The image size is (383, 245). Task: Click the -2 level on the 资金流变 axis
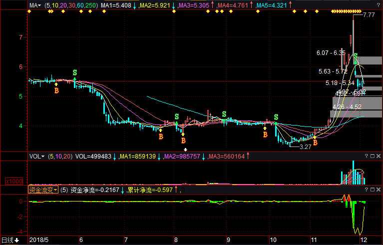(21, 217)
